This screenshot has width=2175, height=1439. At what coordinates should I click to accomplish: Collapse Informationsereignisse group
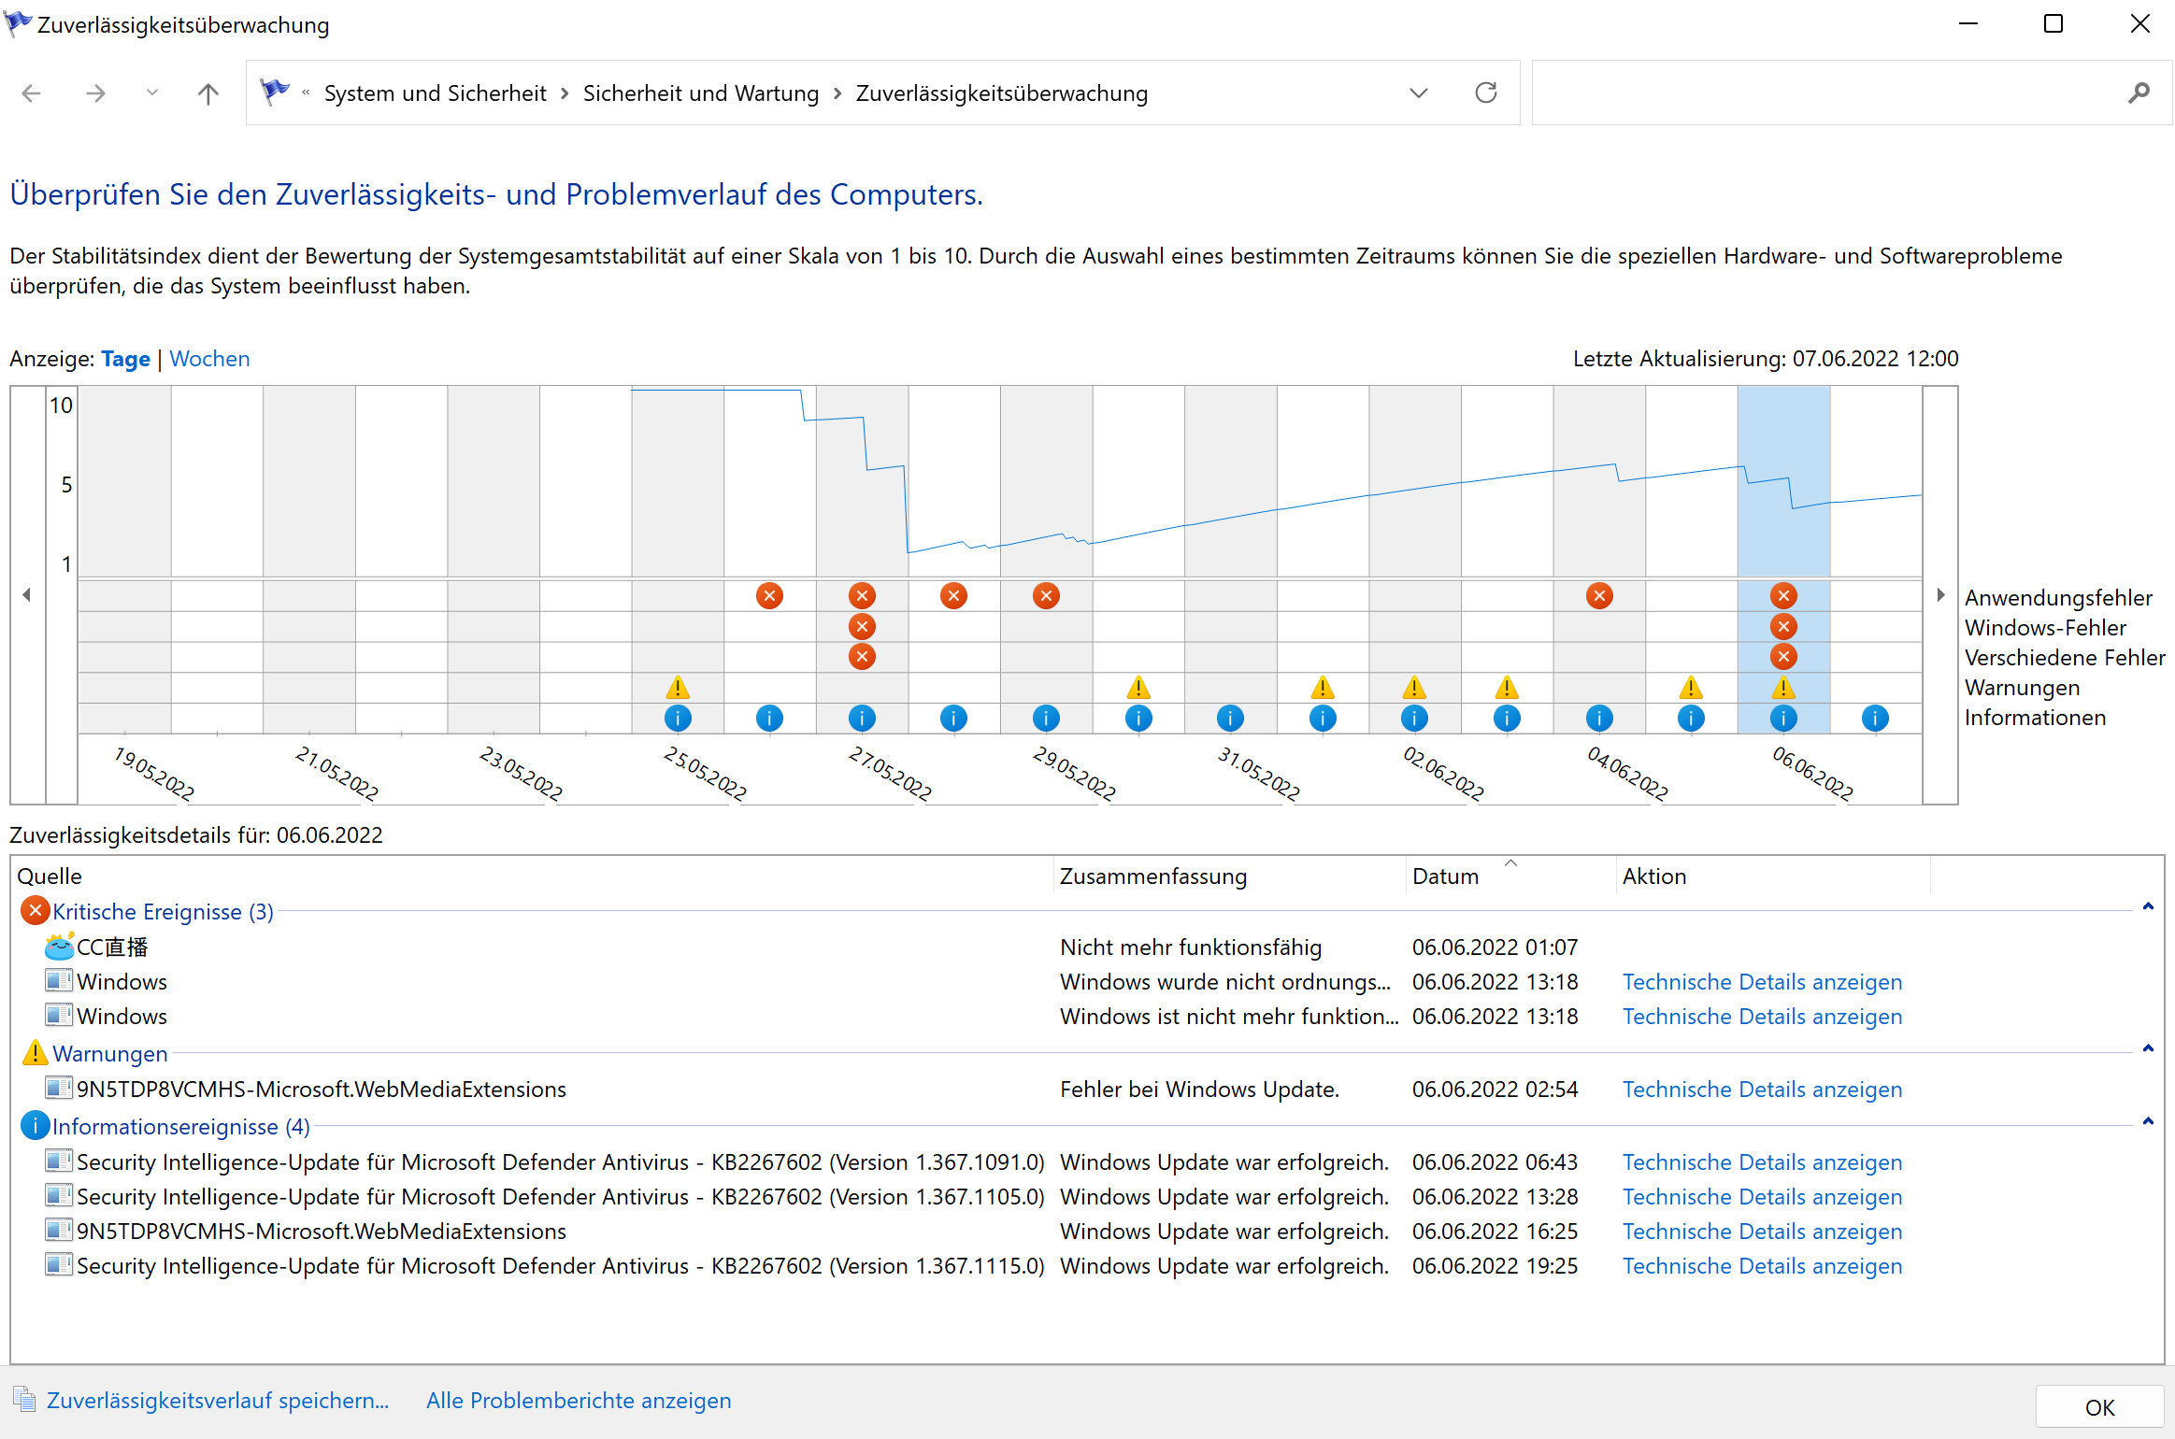point(2148,1121)
